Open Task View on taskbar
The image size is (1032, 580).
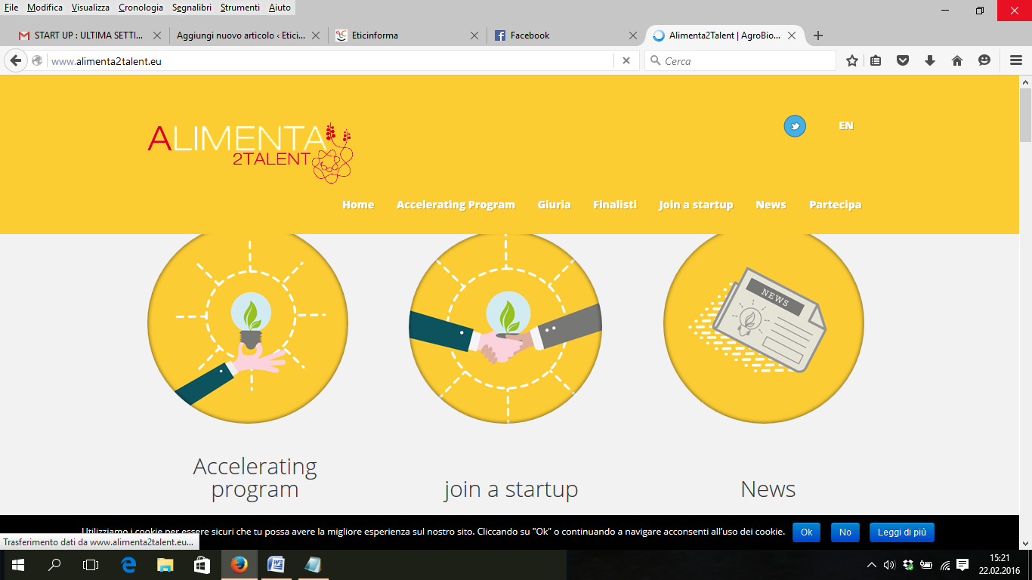pyautogui.click(x=91, y=565)
